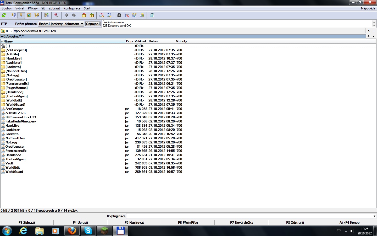Sort by Velikost column header
Image resolution: width=377 pixels, height=236 pixels.
pyautogui.click(x=140, y=41)
